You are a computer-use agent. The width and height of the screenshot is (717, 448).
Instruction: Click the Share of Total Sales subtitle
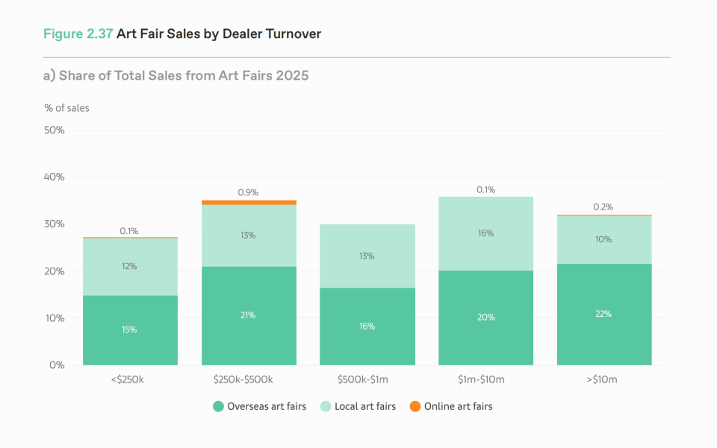click(176, 75)
